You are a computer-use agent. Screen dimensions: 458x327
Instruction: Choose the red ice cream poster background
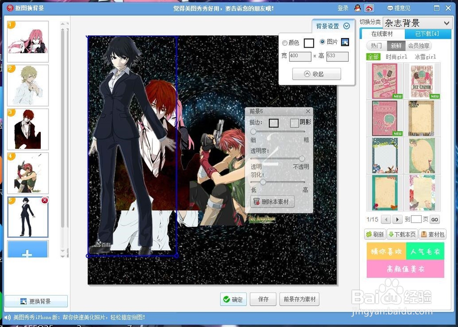click(x=385, y=81)
